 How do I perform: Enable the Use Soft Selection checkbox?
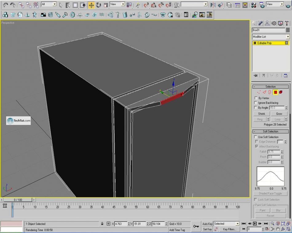pos(256,137)
